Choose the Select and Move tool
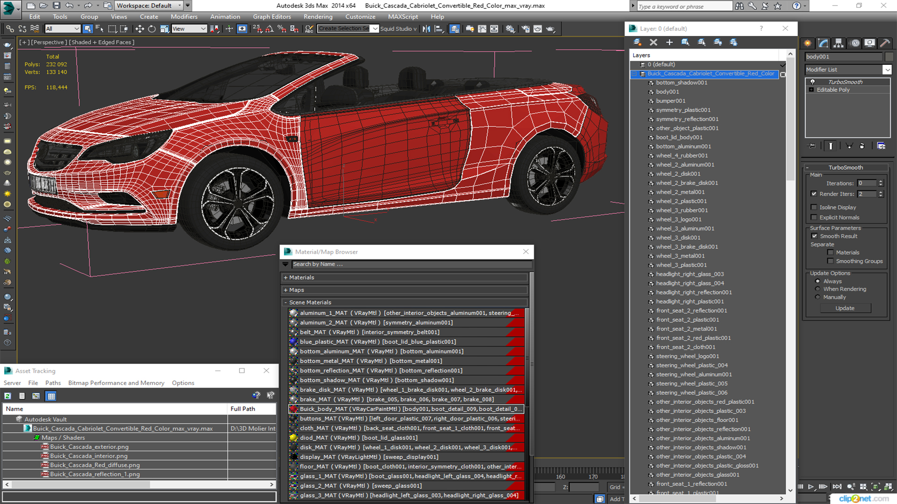 139,29
